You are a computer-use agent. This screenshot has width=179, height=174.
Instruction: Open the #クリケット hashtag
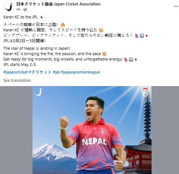[x=40, y=72]
